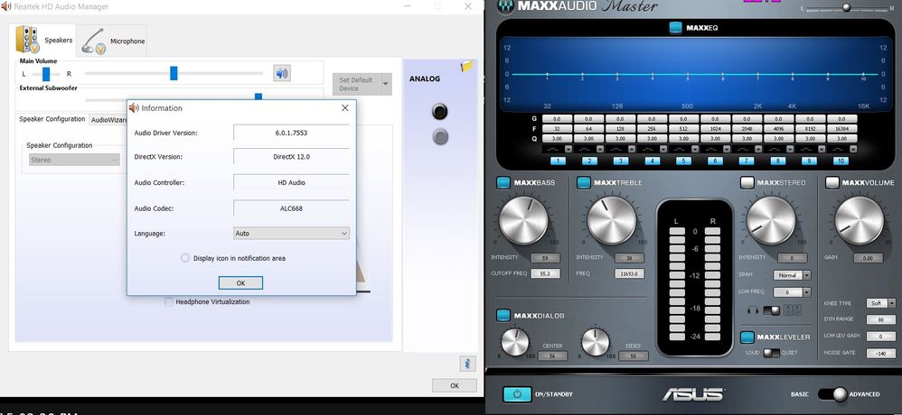The width and height of the screenshot is (902, 415).
Task: Click the L/R balance slider handle
Action: pyautogui.click(x=46, y=73)
